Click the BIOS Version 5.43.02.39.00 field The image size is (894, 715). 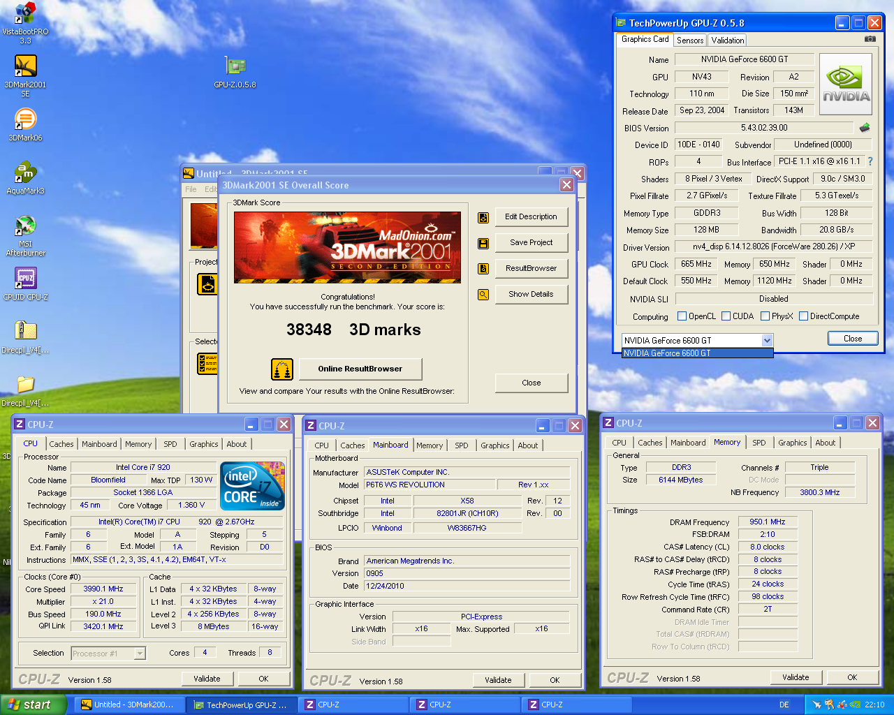764,128
